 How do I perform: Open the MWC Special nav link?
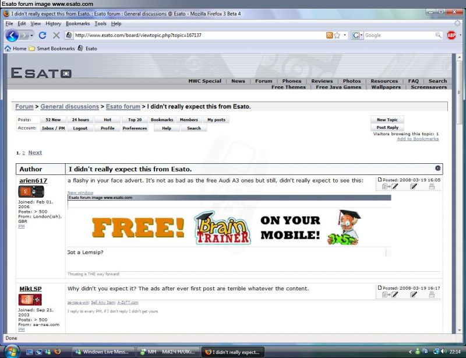pyautogui.click(x=205, y=81)
